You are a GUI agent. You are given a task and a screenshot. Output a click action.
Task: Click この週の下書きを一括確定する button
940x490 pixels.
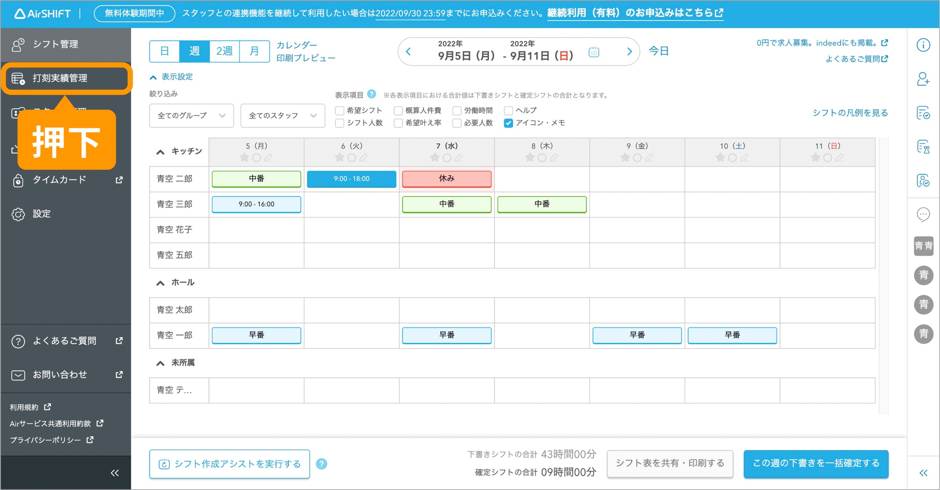816,464
